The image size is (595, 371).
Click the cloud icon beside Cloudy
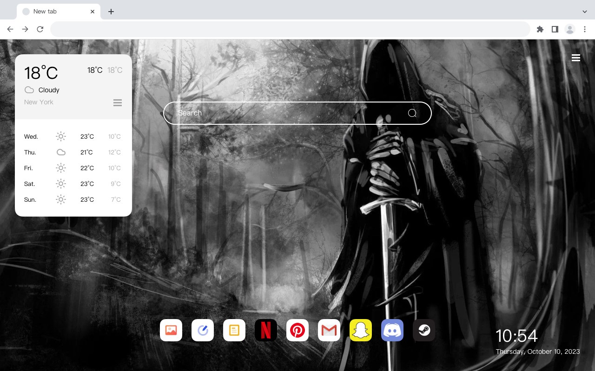(29, 90)
